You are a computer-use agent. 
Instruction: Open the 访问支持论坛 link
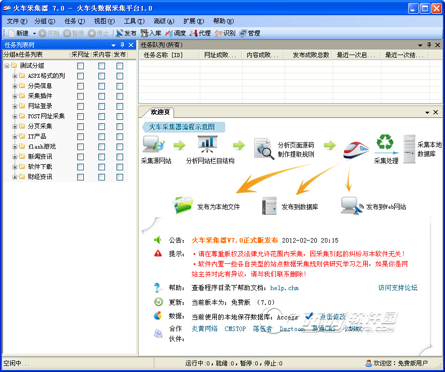[398, 288]
